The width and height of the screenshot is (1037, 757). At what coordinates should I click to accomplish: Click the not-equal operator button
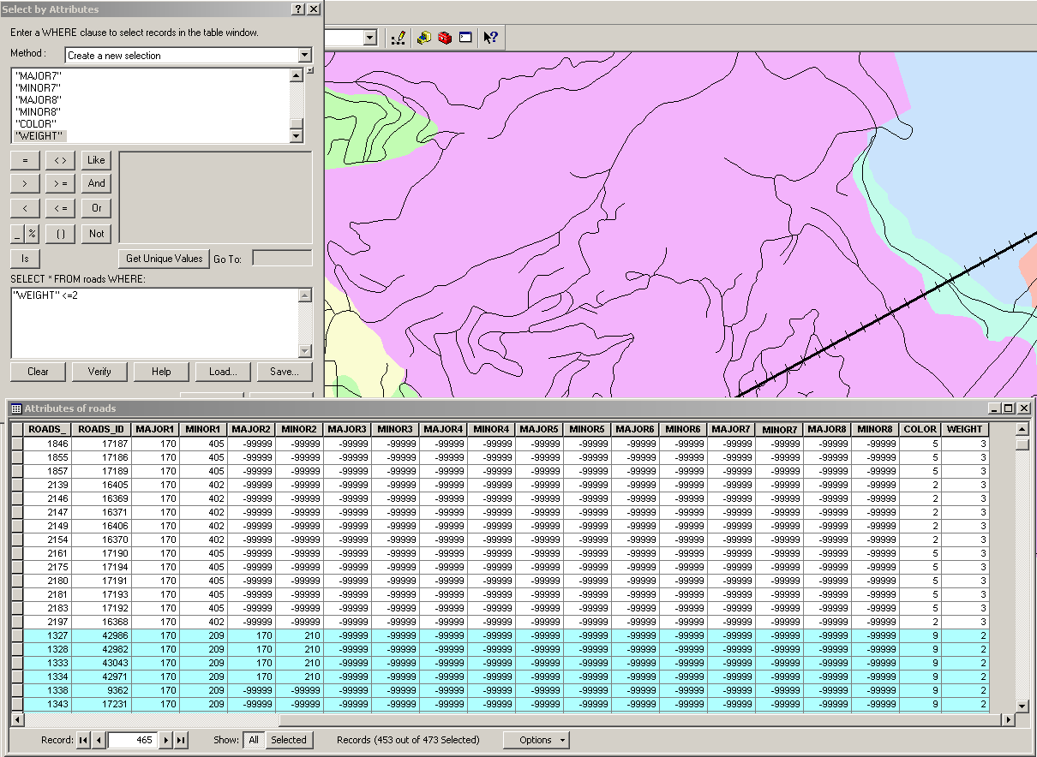(x=60, y=160)
